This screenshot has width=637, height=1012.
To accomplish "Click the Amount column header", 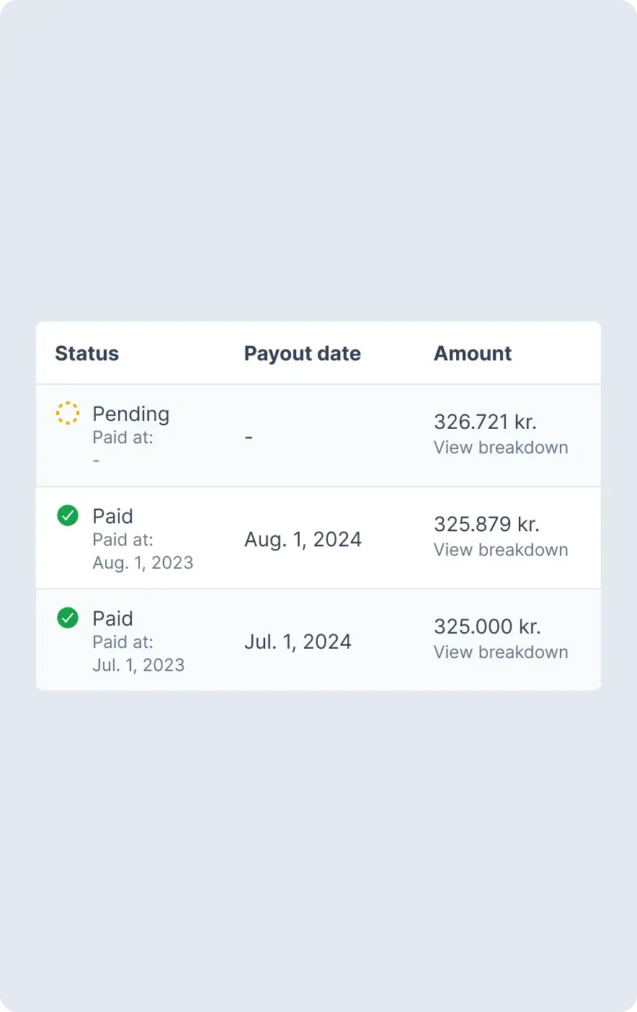I will tap(473, 353).
